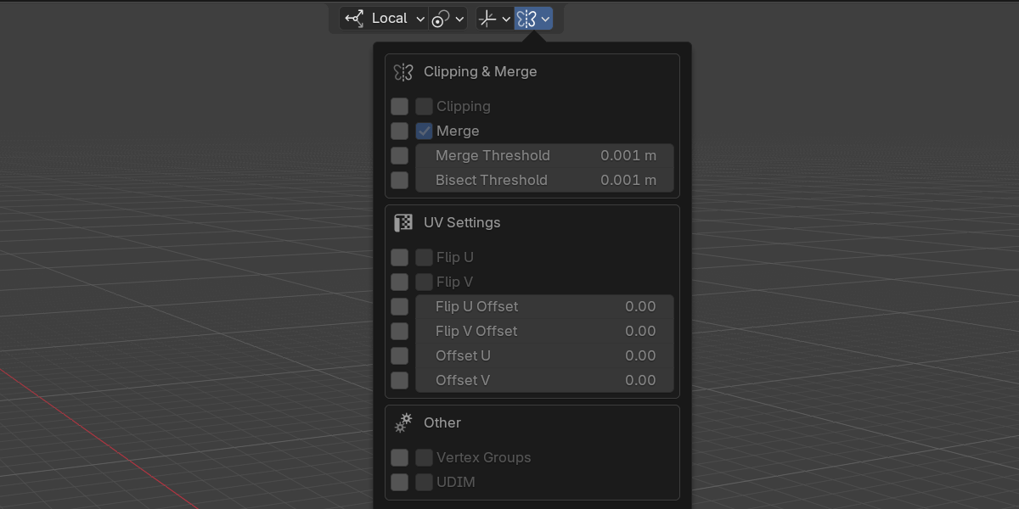Toggle the gray square preceding the Flip V checkbox
This screenshot has width=1019, height=509.
pos(400,282)
